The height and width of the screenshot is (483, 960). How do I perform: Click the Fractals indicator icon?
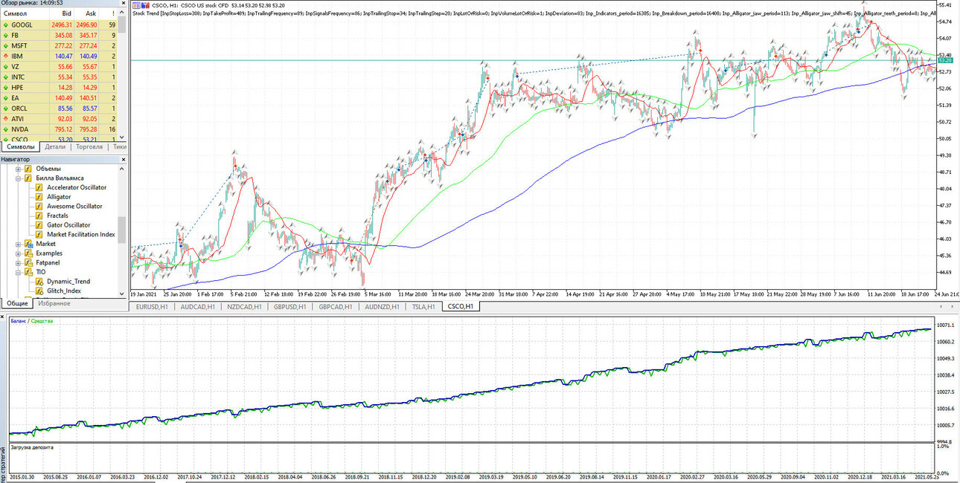point(39,215)
